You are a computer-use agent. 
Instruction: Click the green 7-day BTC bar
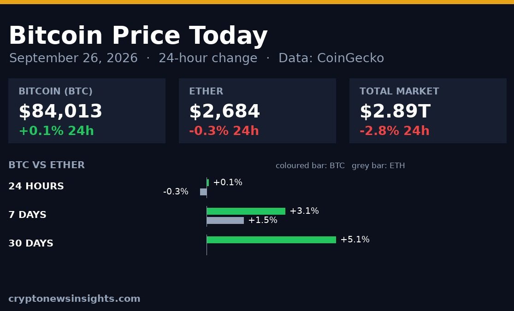click(x=246, y=211)
